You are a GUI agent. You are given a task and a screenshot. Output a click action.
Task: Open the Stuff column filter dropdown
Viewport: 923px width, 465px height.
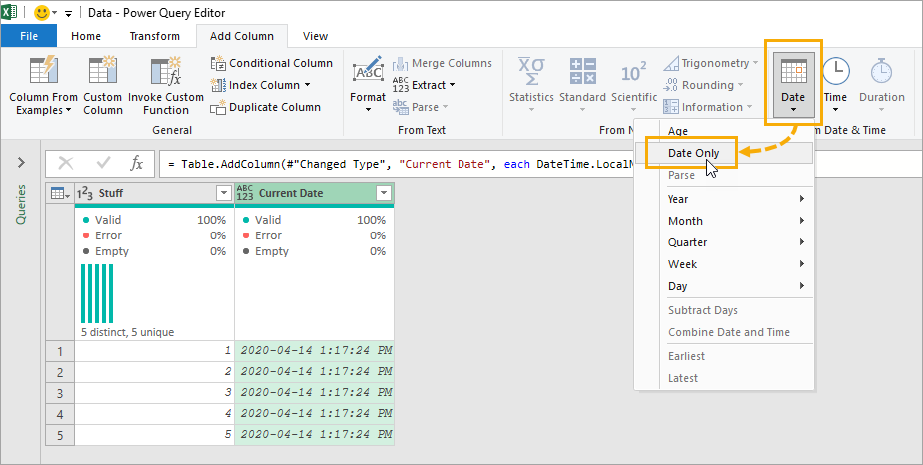[x=224, y=193]
